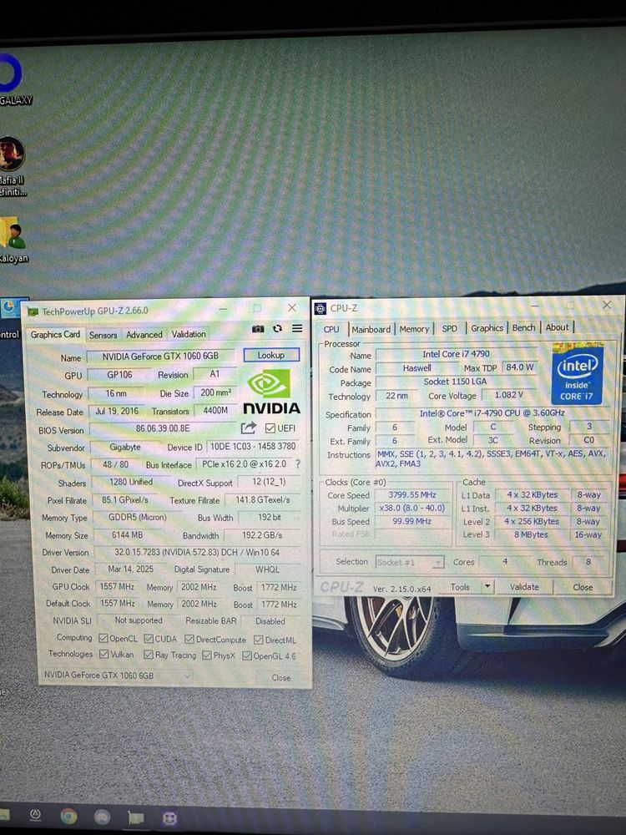Viewport: 626px width, 835px height.
Task: Click the GPU-Z title bar icon
Action: coord(33,312)
